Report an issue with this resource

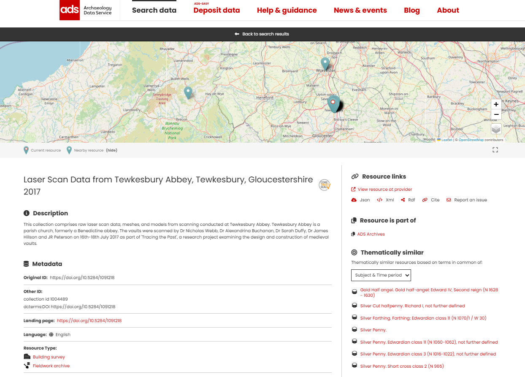[x=470, y=200]
